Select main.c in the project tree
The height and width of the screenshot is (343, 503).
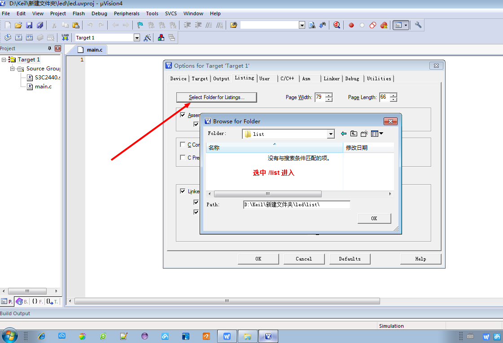[x=44, y=87]
